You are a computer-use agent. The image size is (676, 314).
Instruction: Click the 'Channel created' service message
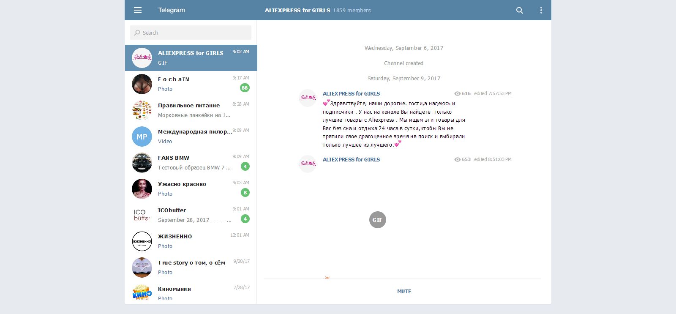404,63
